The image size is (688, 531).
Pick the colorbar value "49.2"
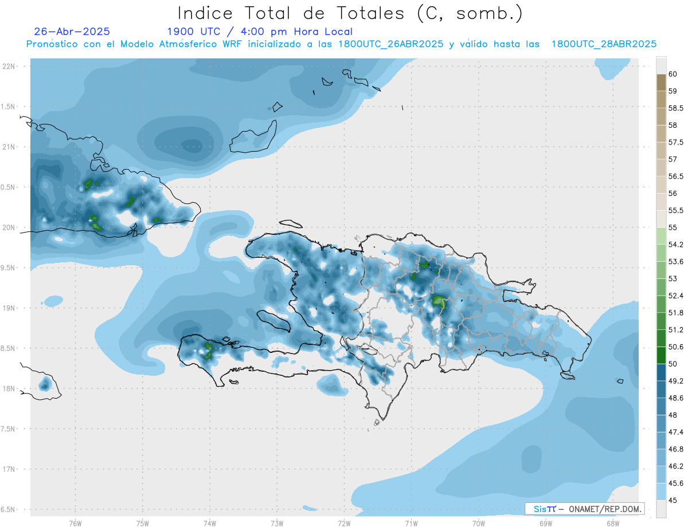pos(675,381)
